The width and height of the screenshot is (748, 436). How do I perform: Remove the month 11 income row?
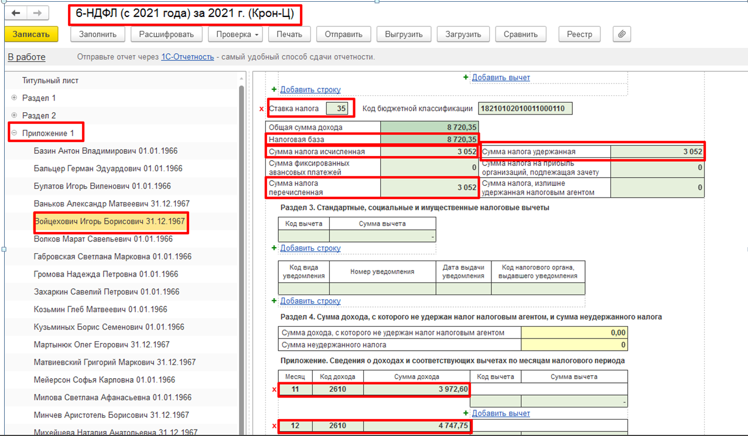(x=274, y=390)
